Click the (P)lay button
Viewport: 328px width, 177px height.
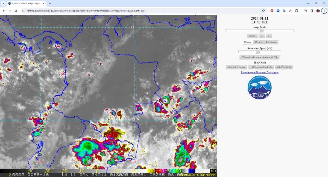click(x=252, y=36)
